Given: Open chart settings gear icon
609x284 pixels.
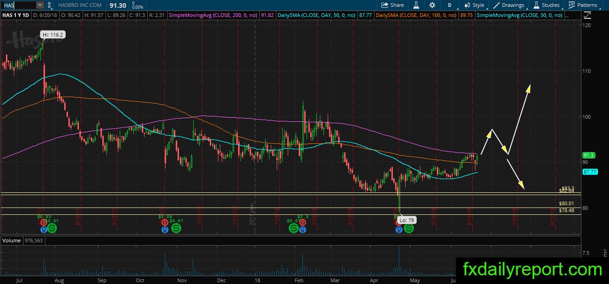Looking at the screenshot, I should coord(432,5).
